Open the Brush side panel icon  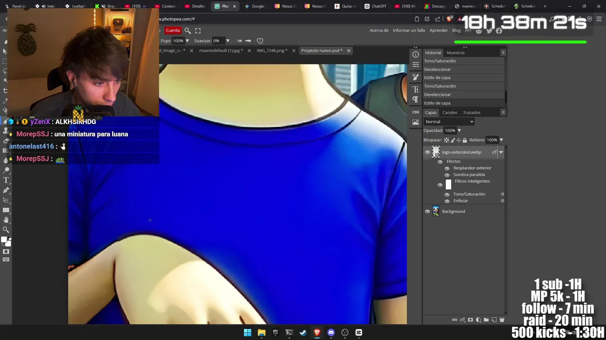point(416,77)
